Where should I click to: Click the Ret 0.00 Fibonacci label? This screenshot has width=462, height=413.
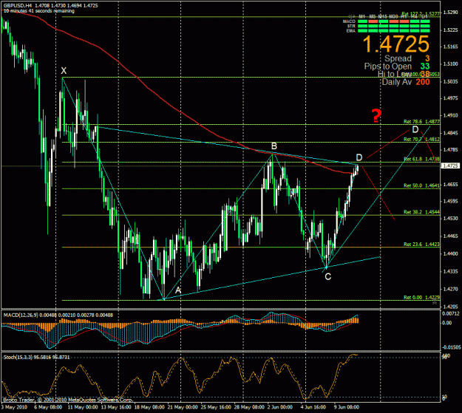[421, 297]
